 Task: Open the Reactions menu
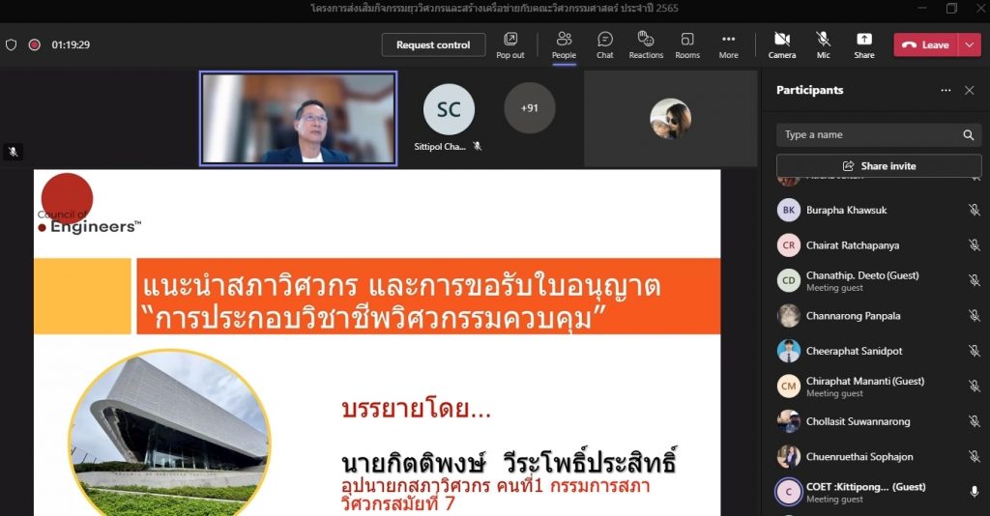pos(646,44)
